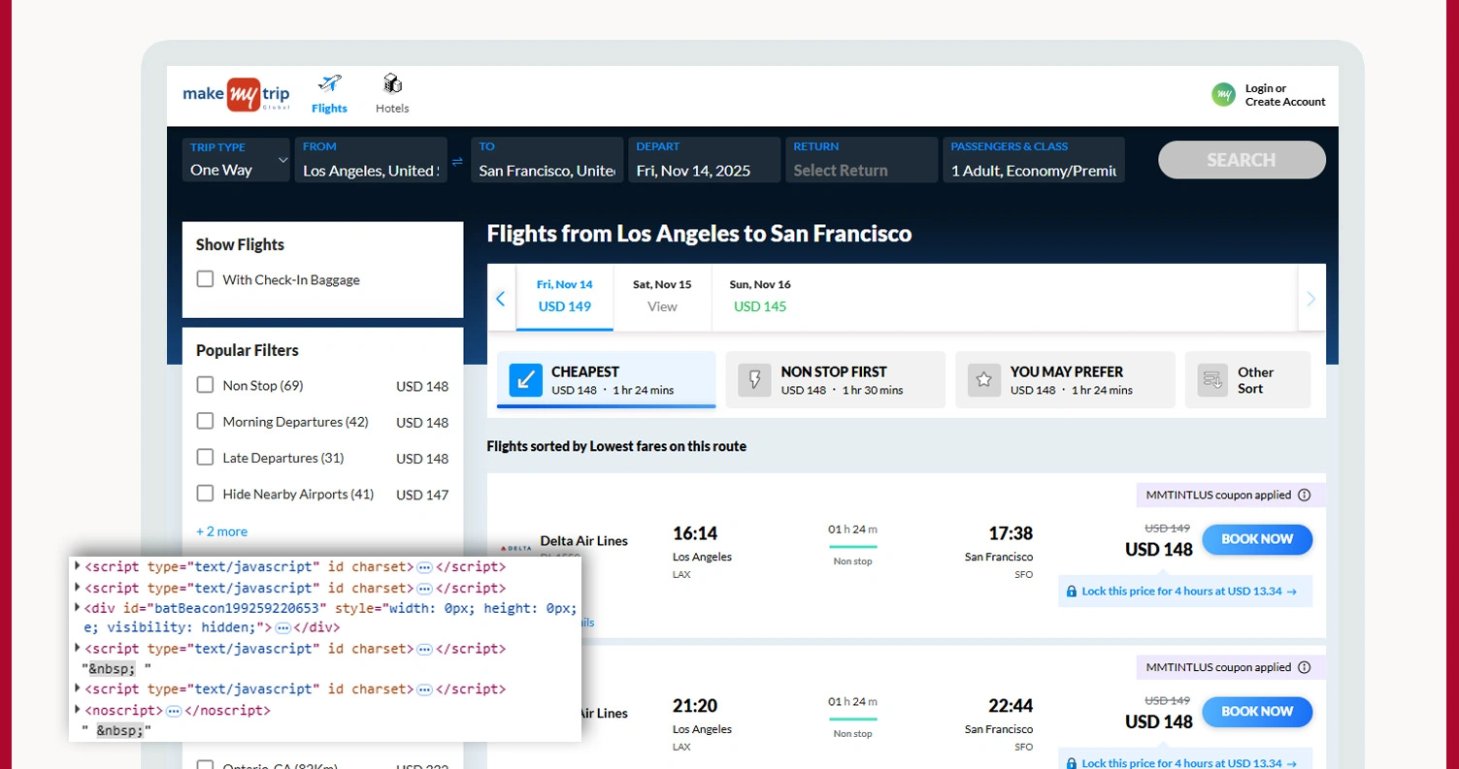This screenshot has width=1459, height=769.
Task: Lock this price for 4 hours
Action: 1184,591
